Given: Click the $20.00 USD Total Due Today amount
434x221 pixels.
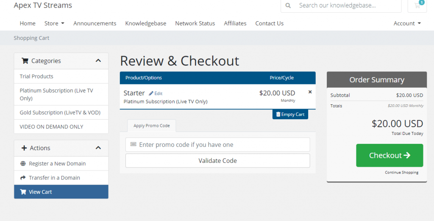Looking at the screenshot, I should 397,123.
